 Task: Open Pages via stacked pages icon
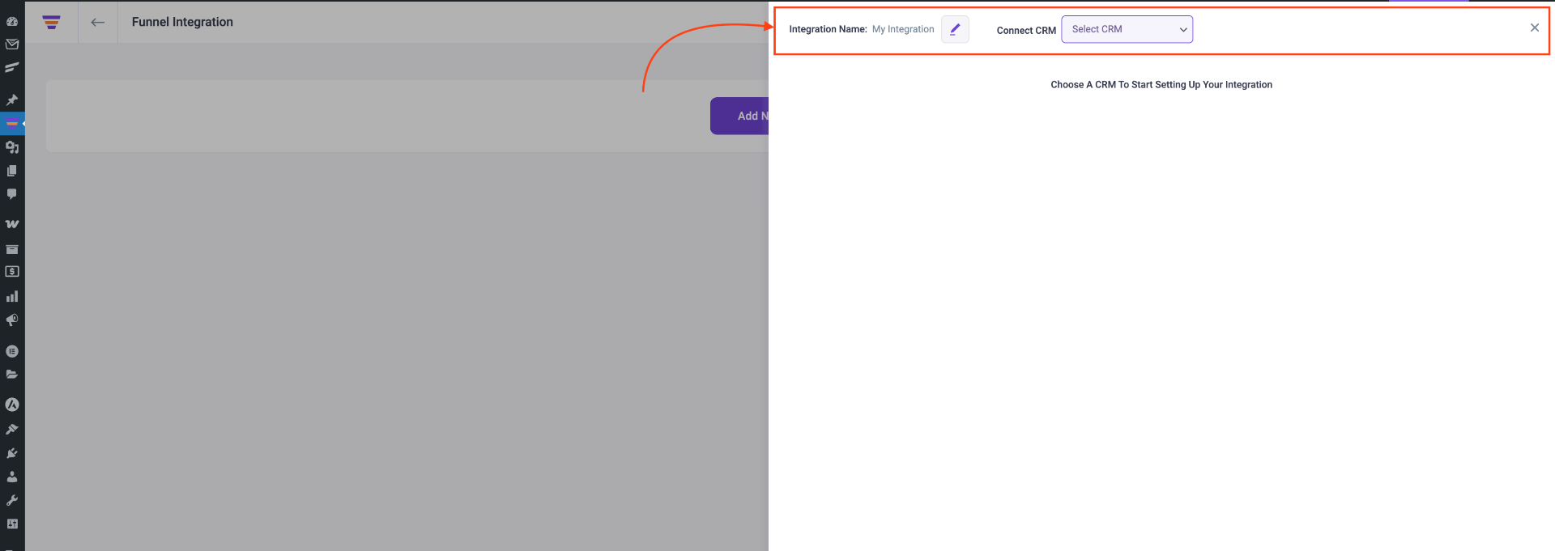(12, 171)
